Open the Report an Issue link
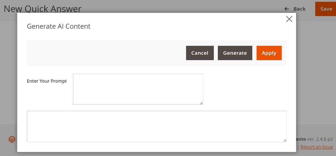This screenshot has height=156, width=336. [x=316, y=147]
